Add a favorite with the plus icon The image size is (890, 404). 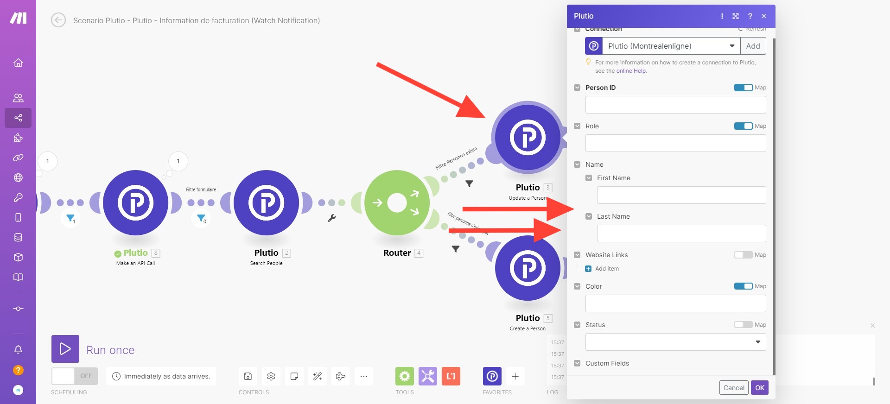pyautogui.click(x=515, y=376)
